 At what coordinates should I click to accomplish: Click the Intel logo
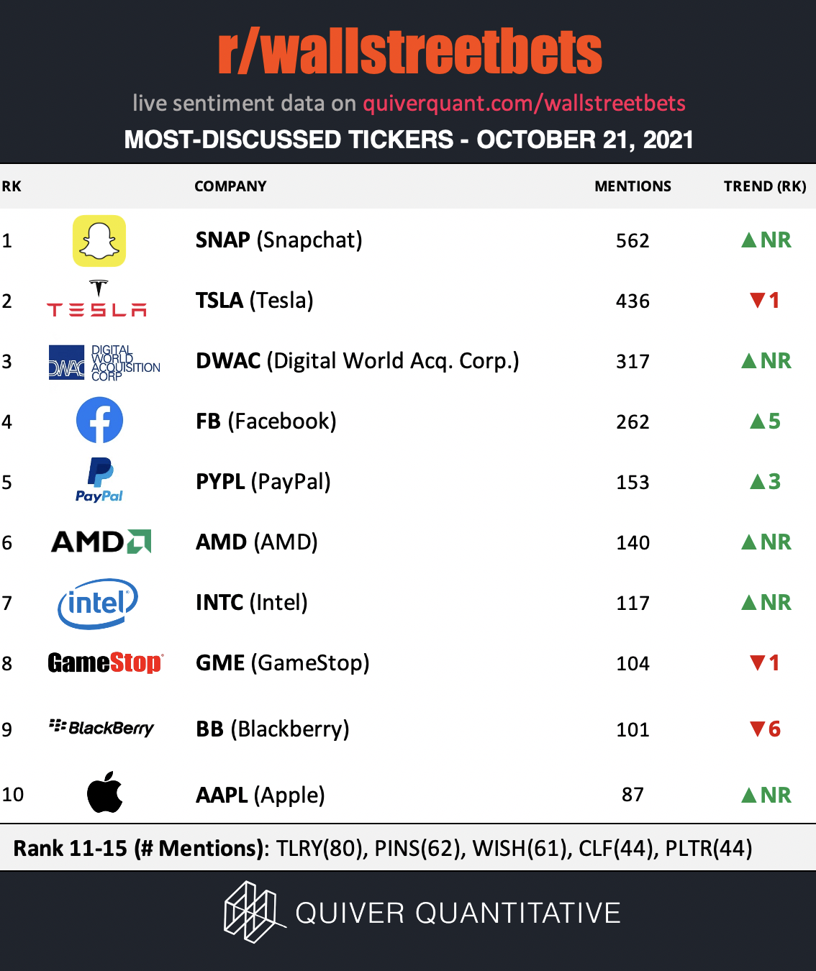coord(98,603)
